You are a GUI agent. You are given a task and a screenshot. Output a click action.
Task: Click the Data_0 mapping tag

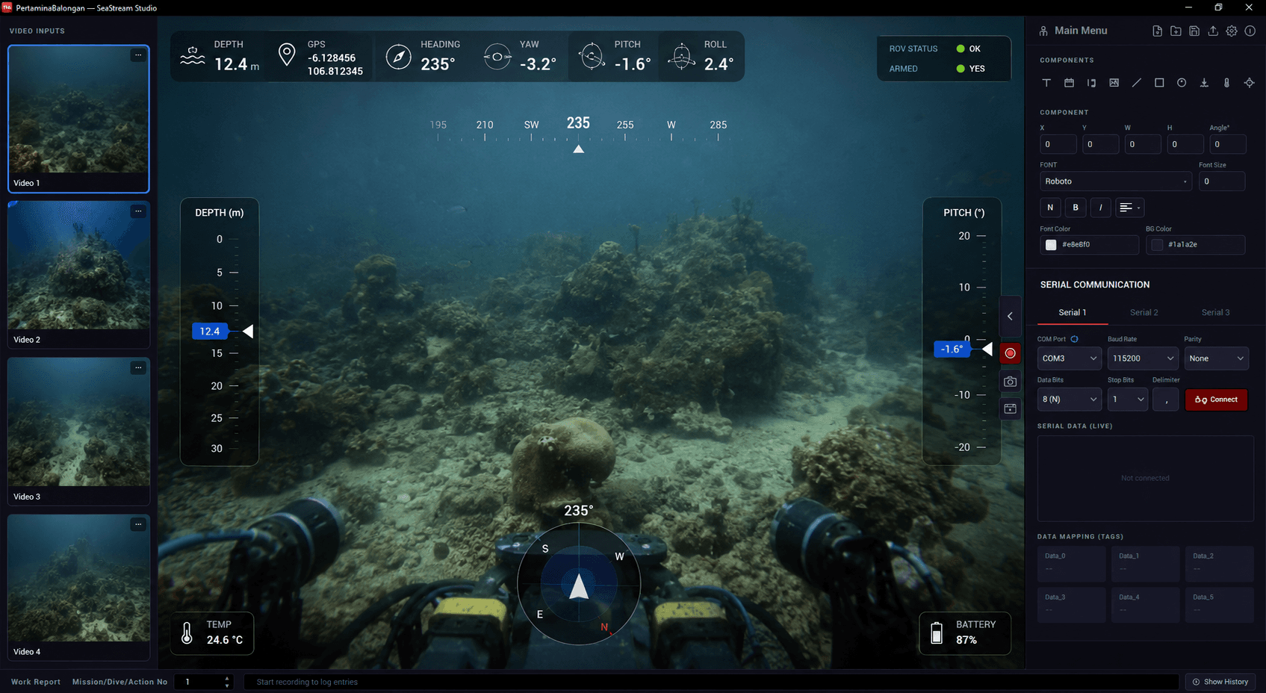click(1072, 564)
